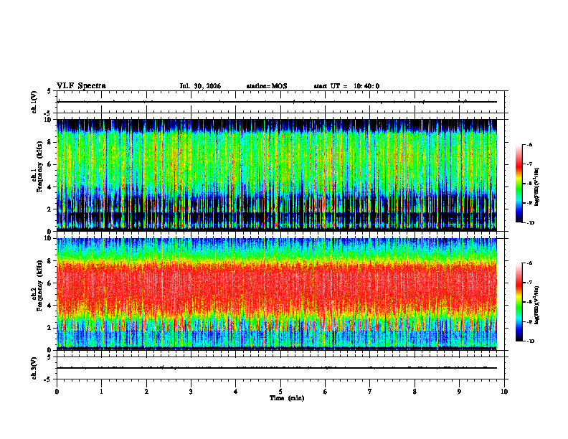Click the ch.2 spectrogram color scale bar

click(519, 302)
